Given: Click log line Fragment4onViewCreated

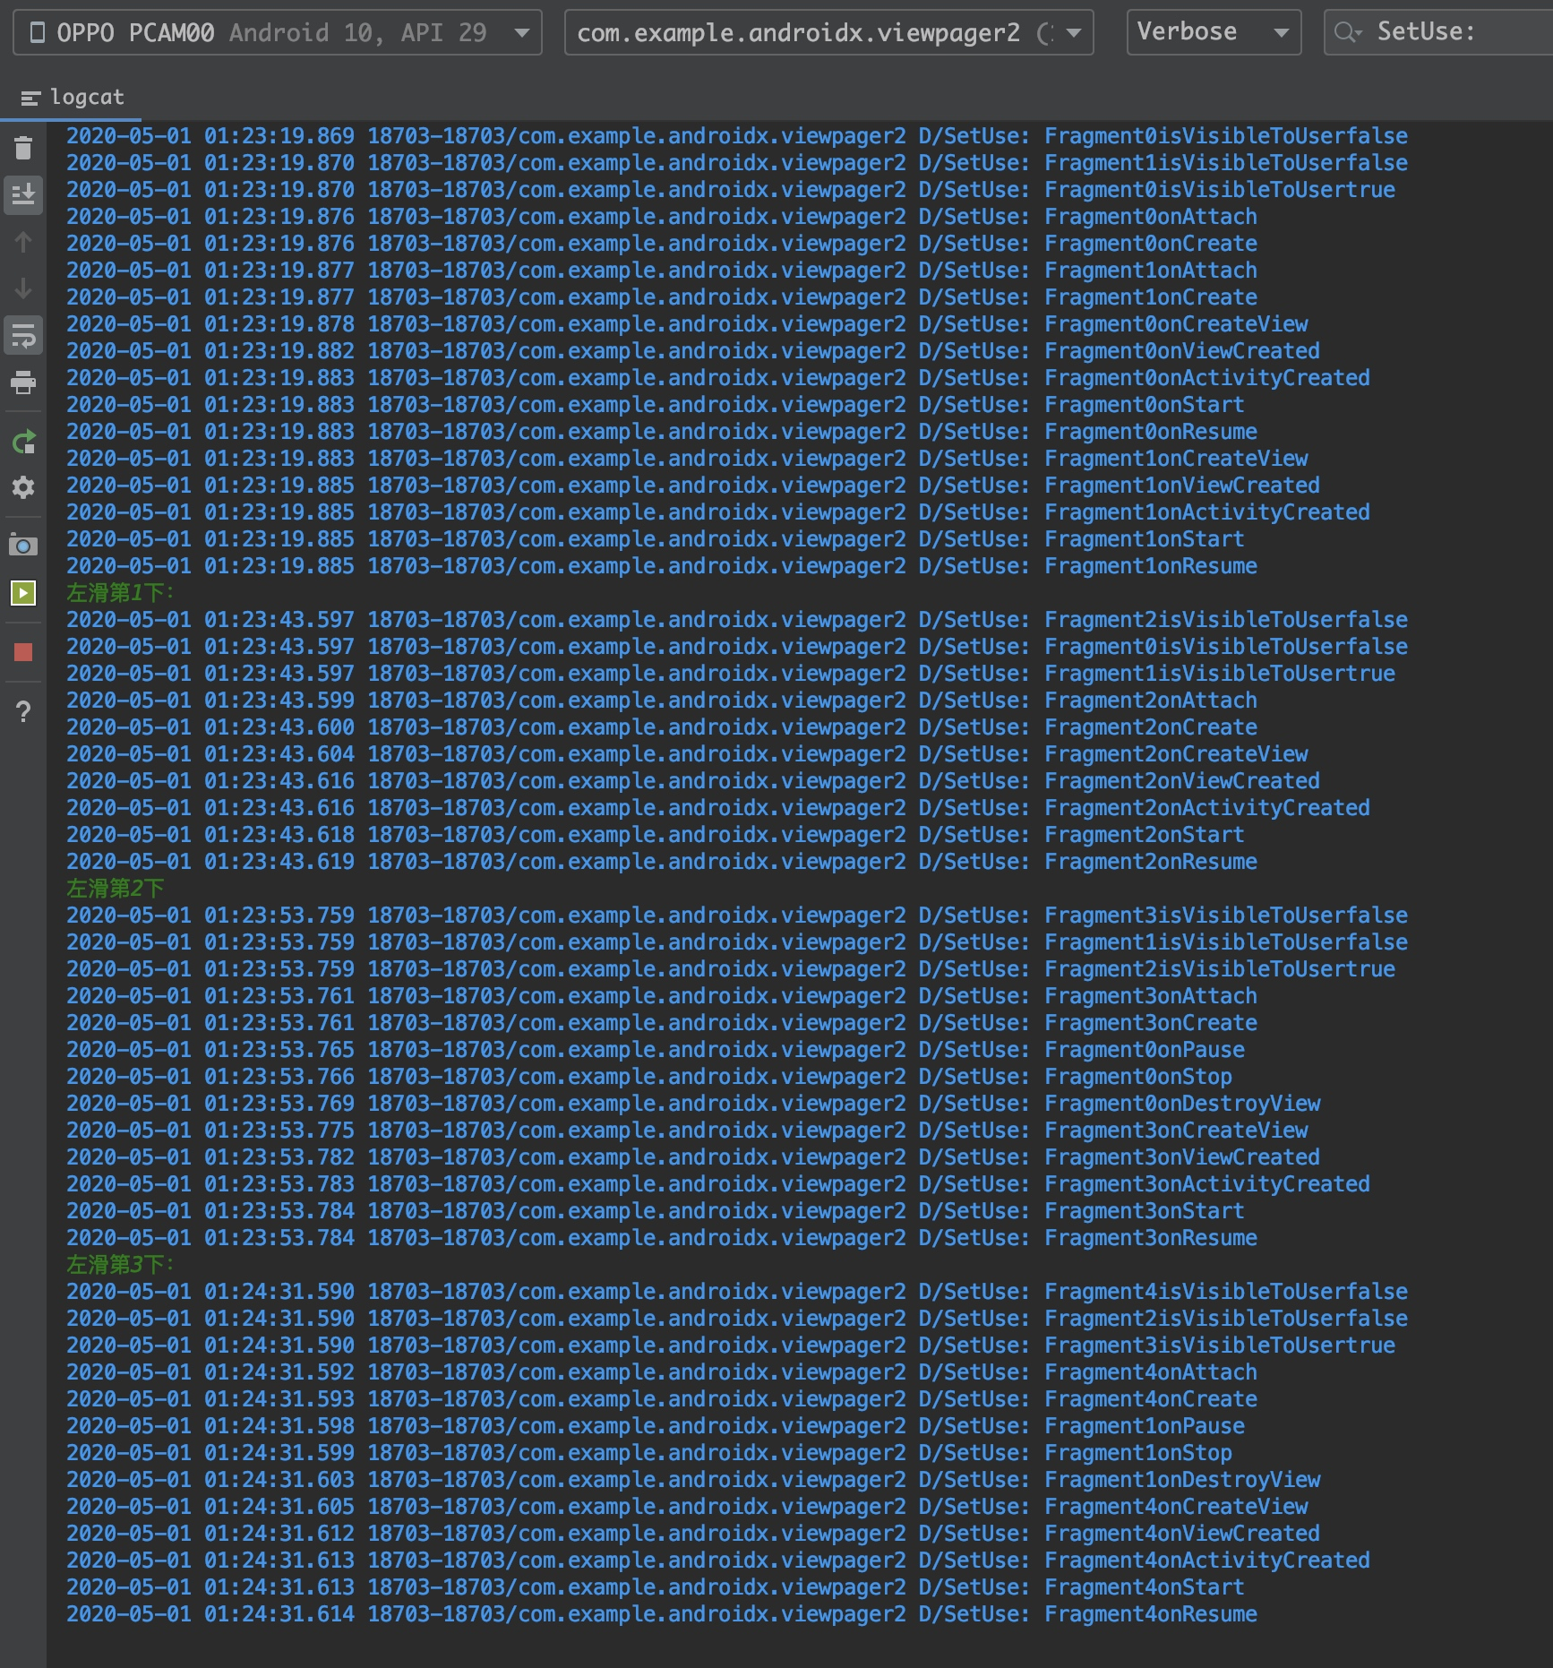Looking at the screenshot, I should tap(692, 1534).
